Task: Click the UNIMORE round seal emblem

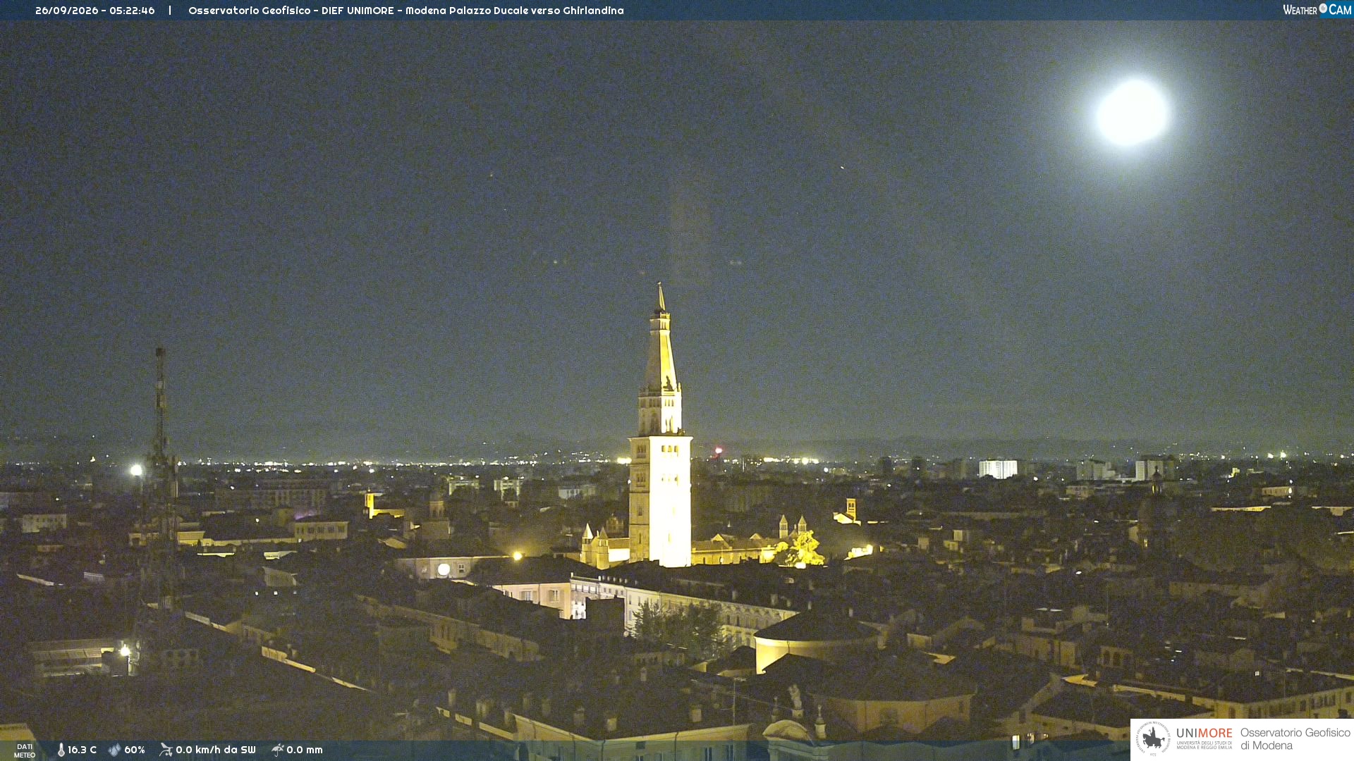Action: point(1153,738)
